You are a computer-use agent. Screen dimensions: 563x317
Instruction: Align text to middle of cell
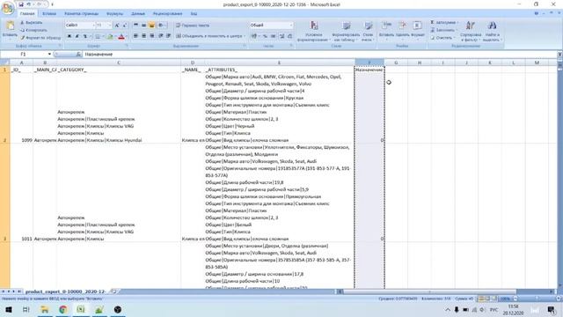143,26
